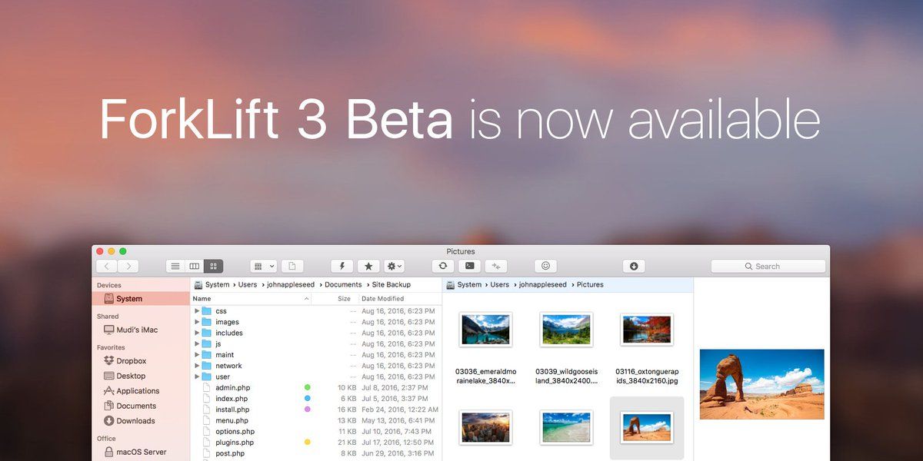Click the back navigation button

tap(106, 266)
